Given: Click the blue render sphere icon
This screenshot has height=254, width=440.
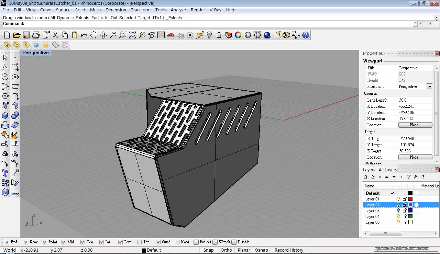Looking at the screenshot, I should click(267, 35).
